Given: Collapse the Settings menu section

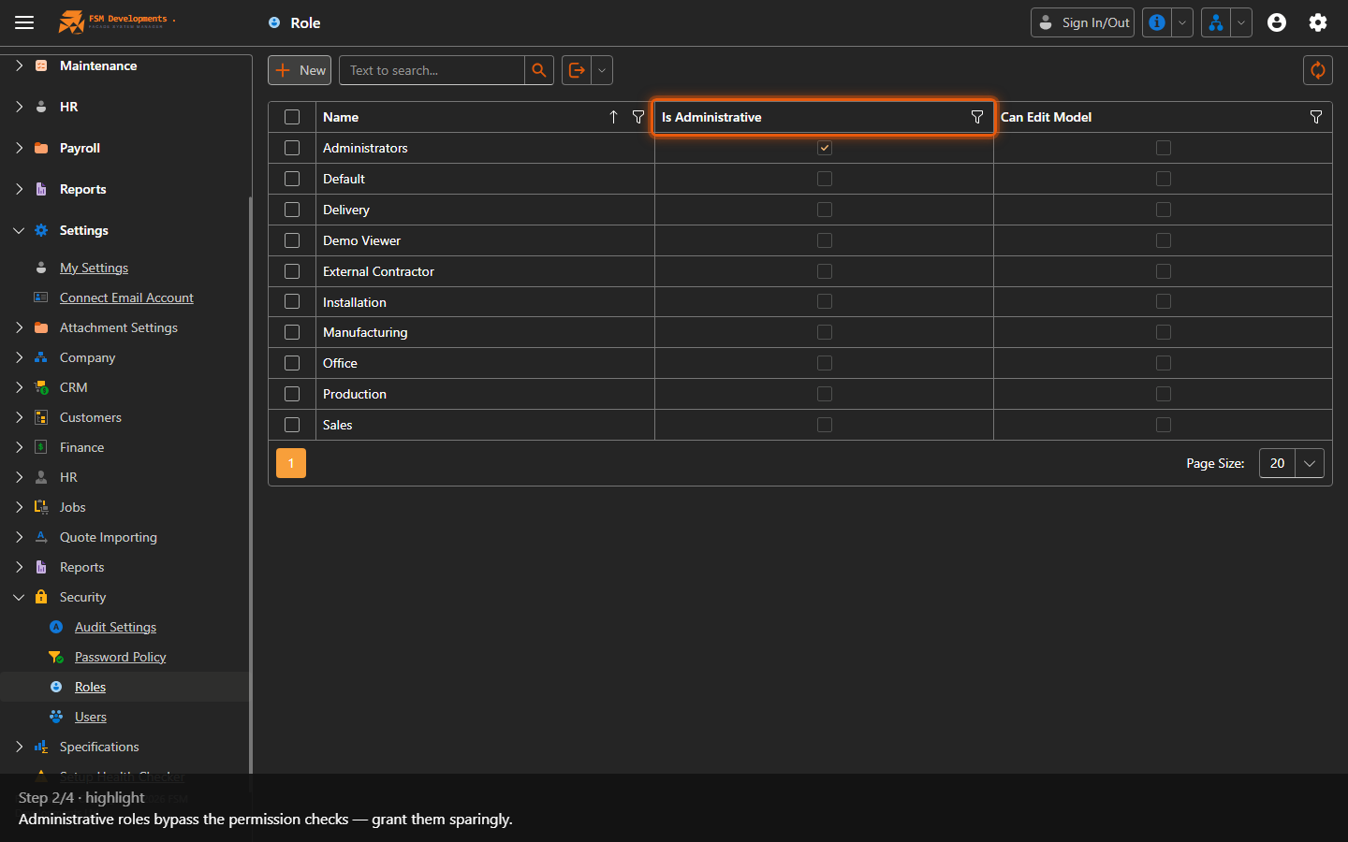Looking at the screenshot, I should (x=19, y=230).
